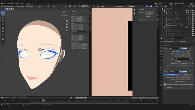Toggle Mirror modifier show in edit mode icon
195x110 pixels.
point(182,48)
